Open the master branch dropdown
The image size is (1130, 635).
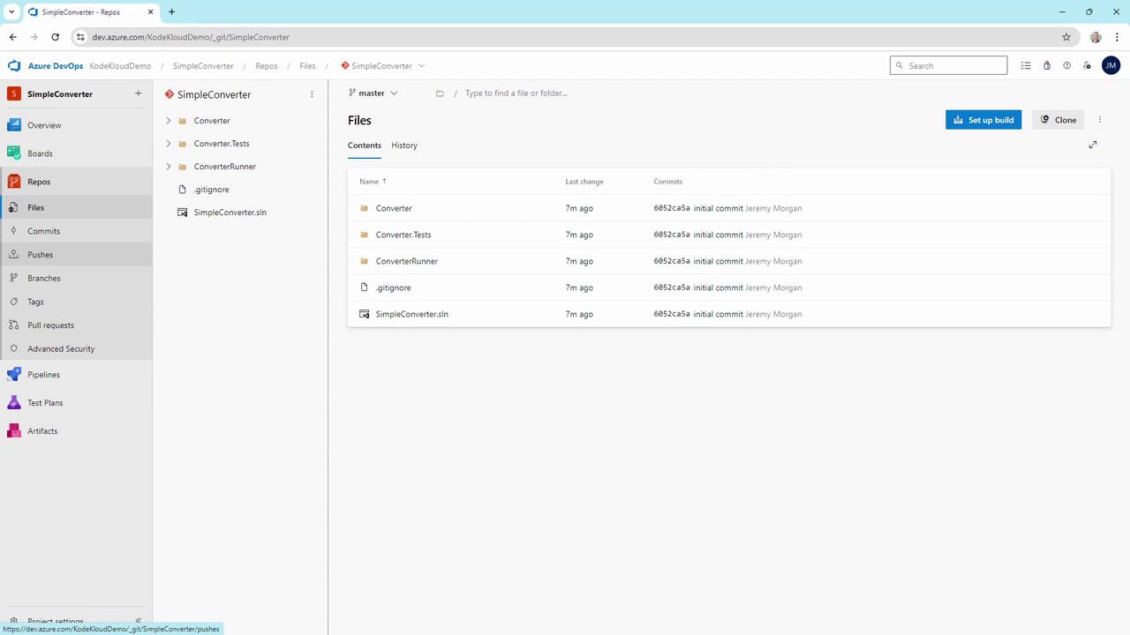(x=373, y=93)
